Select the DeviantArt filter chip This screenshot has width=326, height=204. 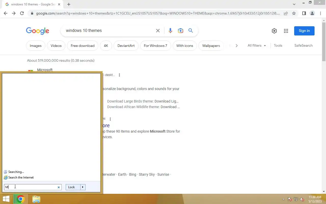[x=126, y=46]
